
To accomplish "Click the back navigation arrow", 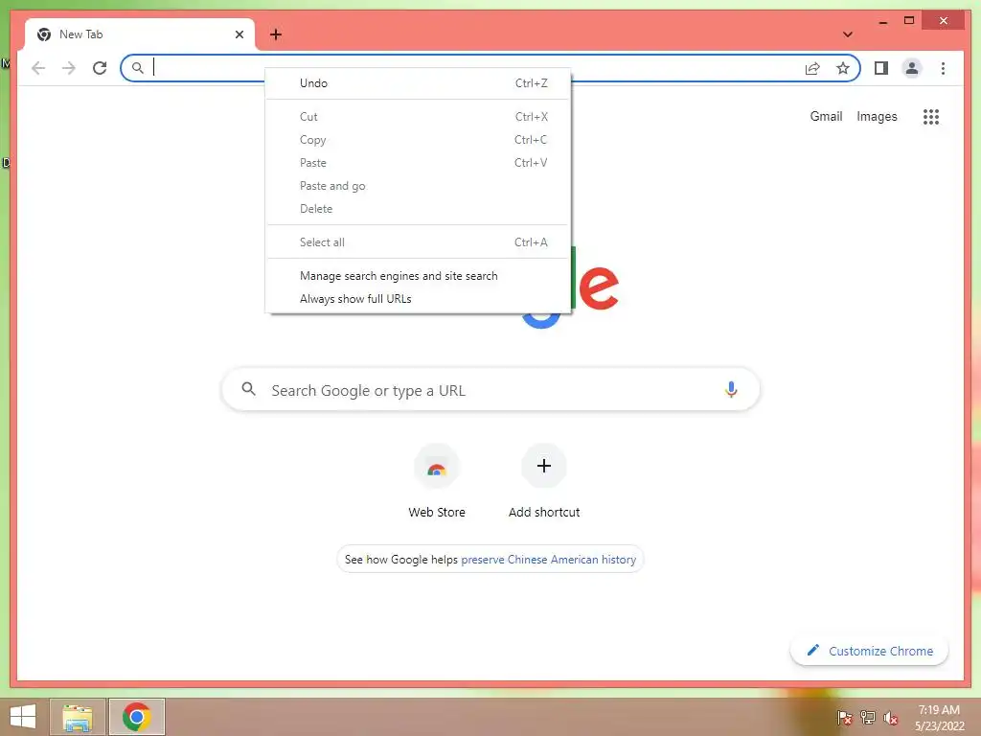I will 38,68.
